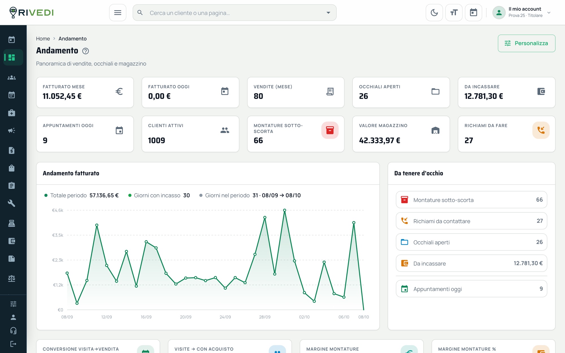Click the highest peak chart data point

(x=284, y=210)
